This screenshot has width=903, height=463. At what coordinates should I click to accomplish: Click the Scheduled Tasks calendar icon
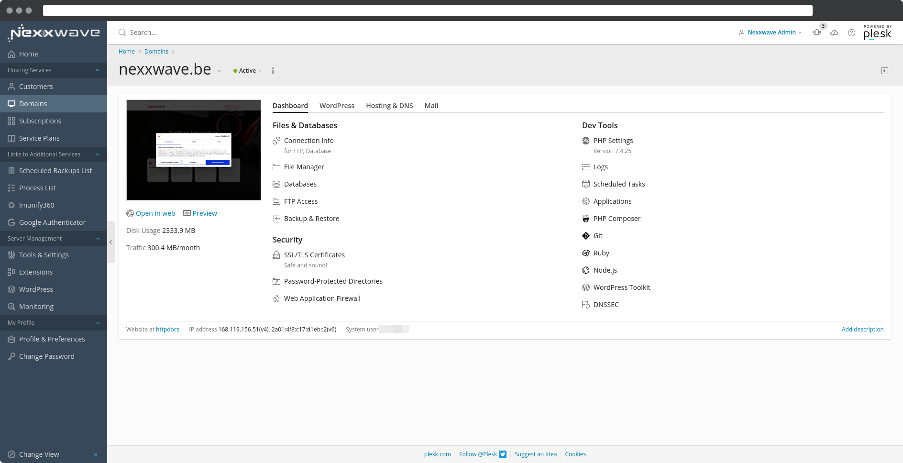[x=586, y=184]
